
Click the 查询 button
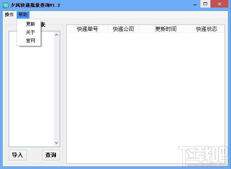tap(51, 155)
